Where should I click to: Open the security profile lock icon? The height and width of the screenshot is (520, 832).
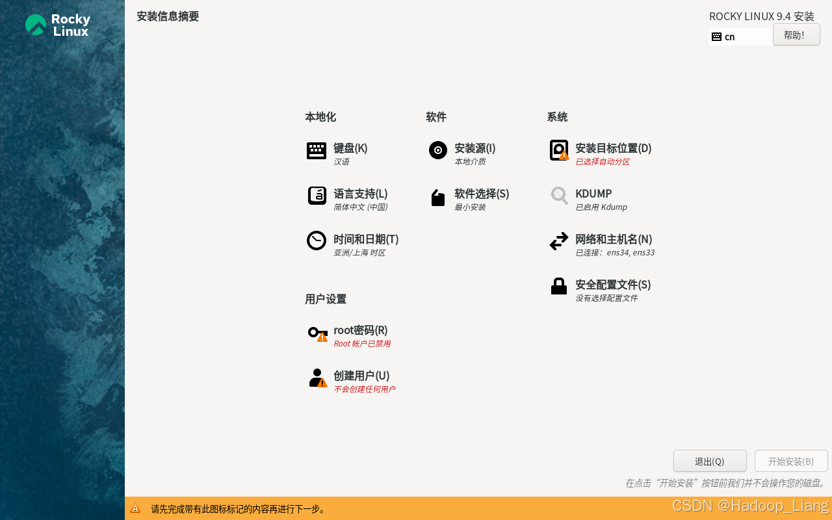point(559,286)
